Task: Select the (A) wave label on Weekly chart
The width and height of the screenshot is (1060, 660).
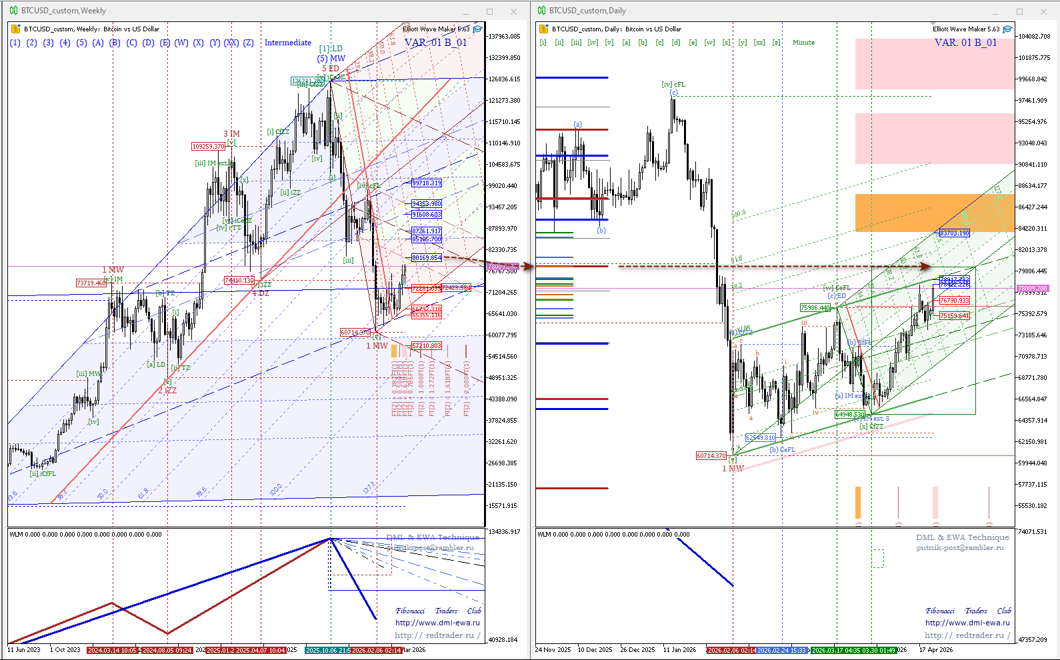Action: [x=98, y=43]
